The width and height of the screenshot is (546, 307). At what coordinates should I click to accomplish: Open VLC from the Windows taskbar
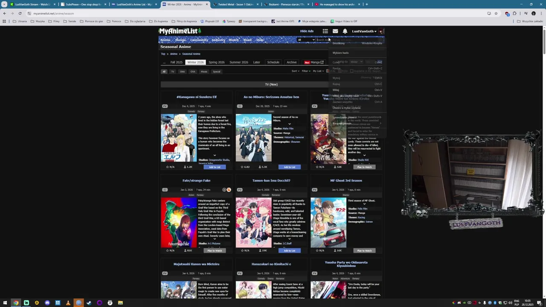coord(68,303)
